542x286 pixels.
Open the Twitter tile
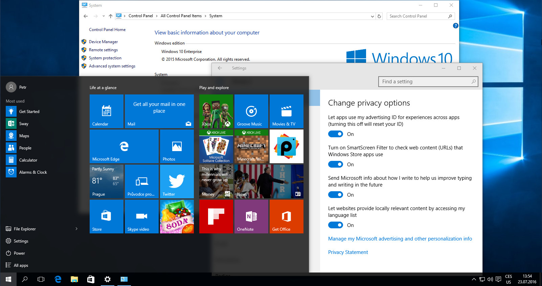click(177, 181)
